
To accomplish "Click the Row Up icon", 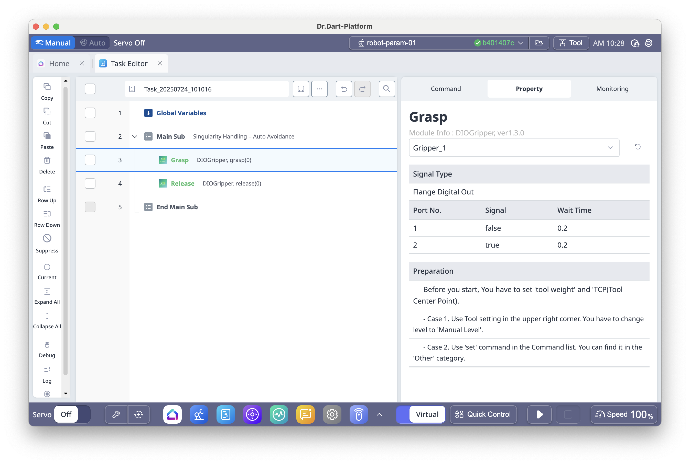I will 47,189.
